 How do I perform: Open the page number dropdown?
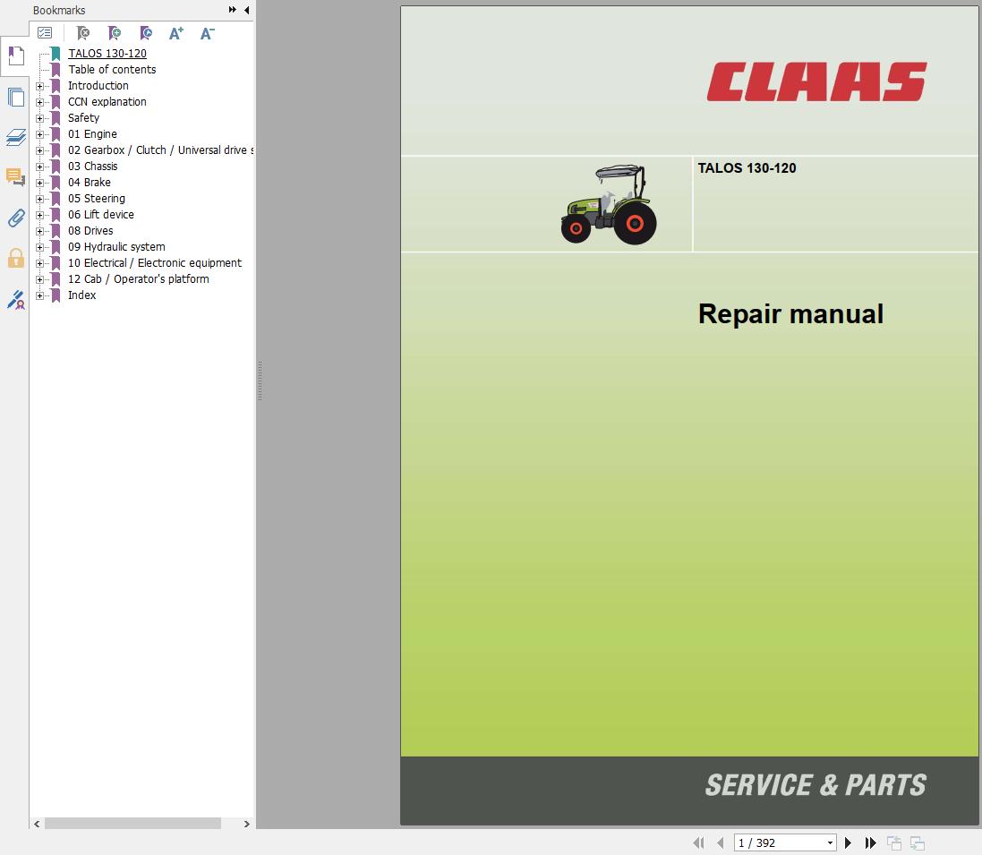pyautogui.click(x=830, y=843)
